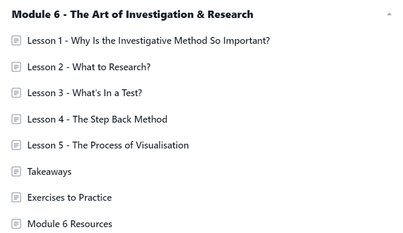Open the Takeaways page
The width and height of the screenshot is (403, 233).
49,172
